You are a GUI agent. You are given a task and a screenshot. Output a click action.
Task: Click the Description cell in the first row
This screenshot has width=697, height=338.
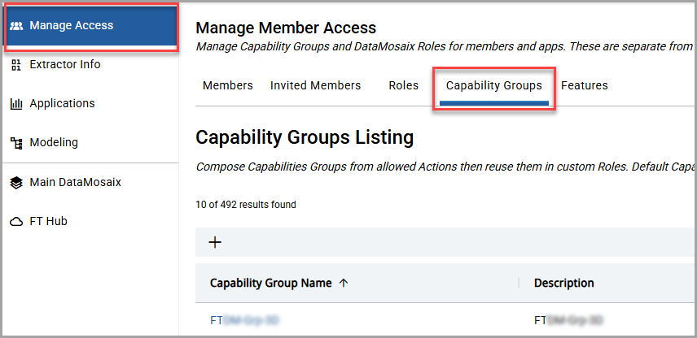pos(568,321)
